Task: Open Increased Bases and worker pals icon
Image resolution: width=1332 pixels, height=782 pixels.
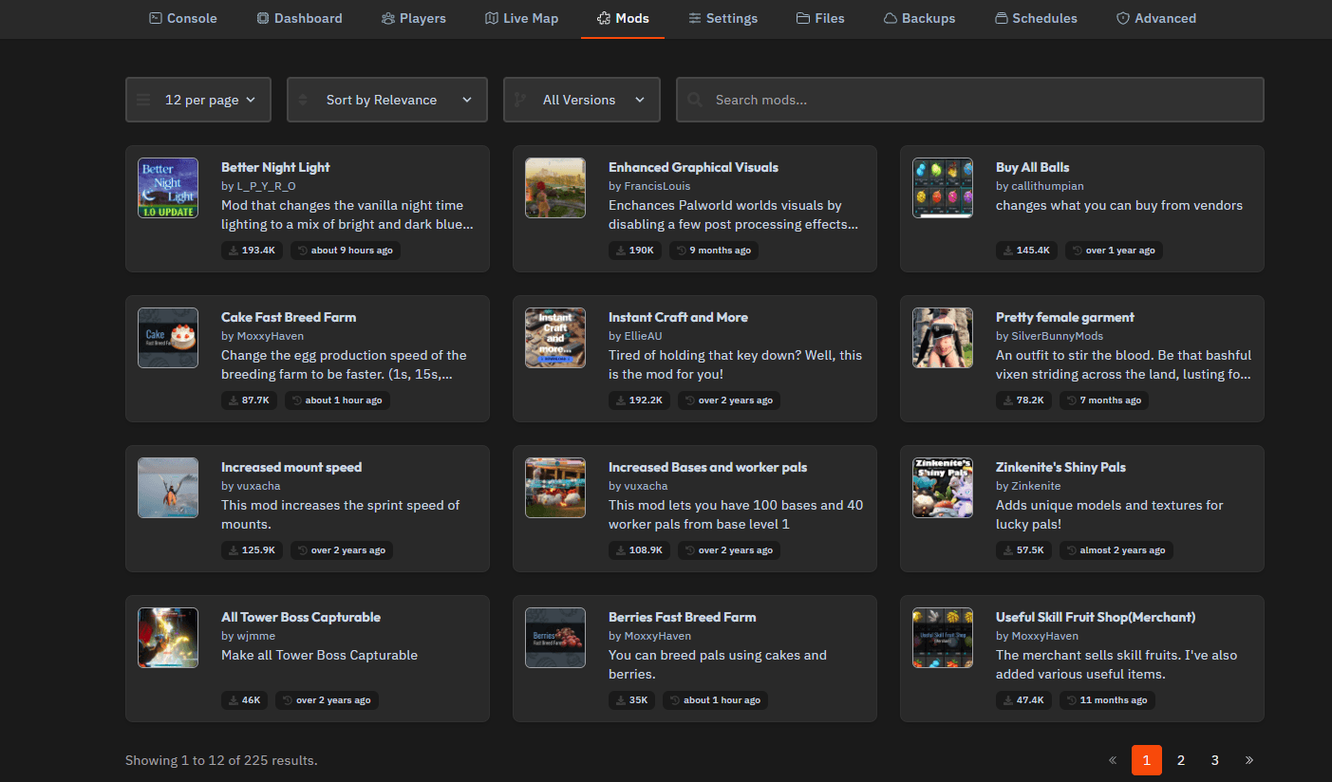Action: pyautogui.click(x=555, y=488)
